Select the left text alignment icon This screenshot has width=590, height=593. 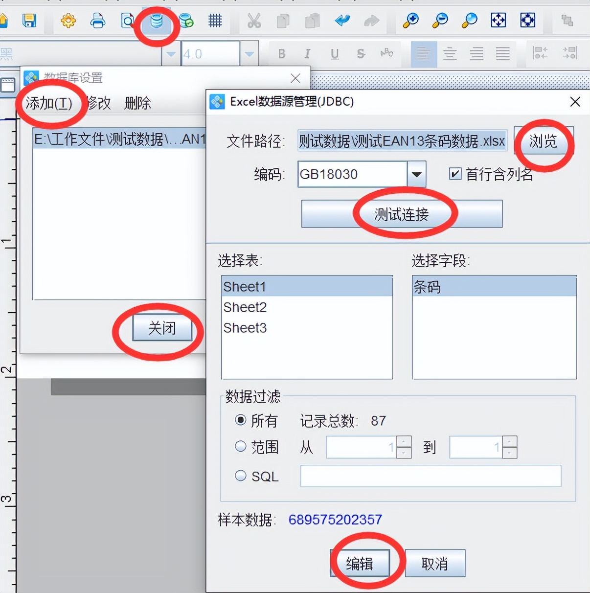point(423,53)
